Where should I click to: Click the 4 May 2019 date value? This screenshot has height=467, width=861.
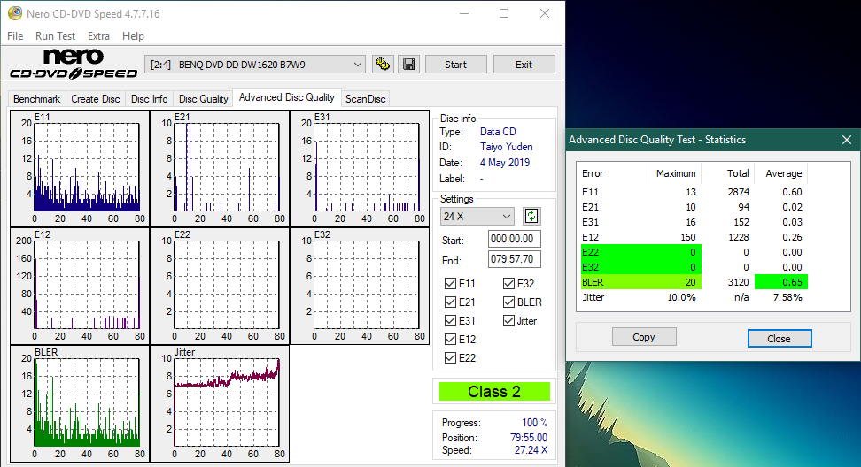pos(505,163)
